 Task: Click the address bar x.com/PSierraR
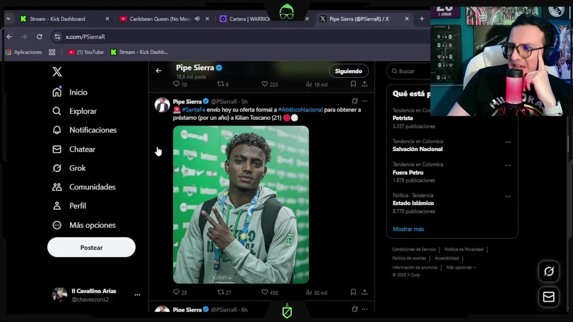tap(85, 37)
